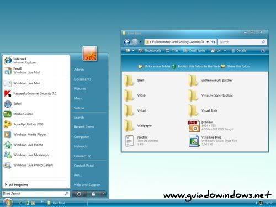
Task: Choose Connect To in Start menu
Action: [x=82, y=156]
